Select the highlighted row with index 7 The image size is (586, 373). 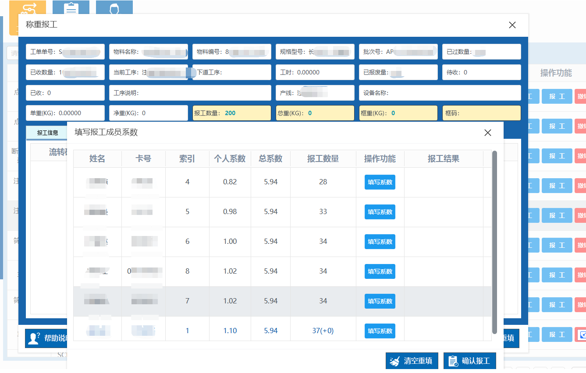click(x=281, y=301)
